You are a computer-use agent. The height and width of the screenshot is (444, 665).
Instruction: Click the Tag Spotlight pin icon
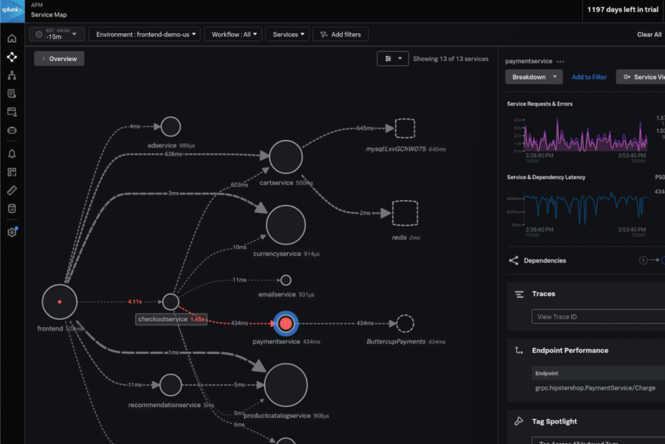pos(519,421)
